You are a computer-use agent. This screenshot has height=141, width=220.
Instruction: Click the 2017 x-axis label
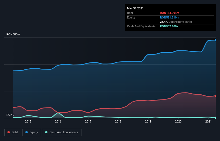point(88,121)
